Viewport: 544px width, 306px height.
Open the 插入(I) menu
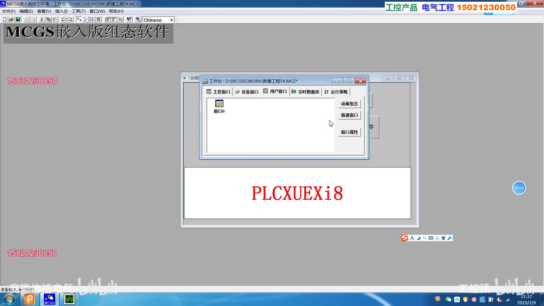click(61, 11)
